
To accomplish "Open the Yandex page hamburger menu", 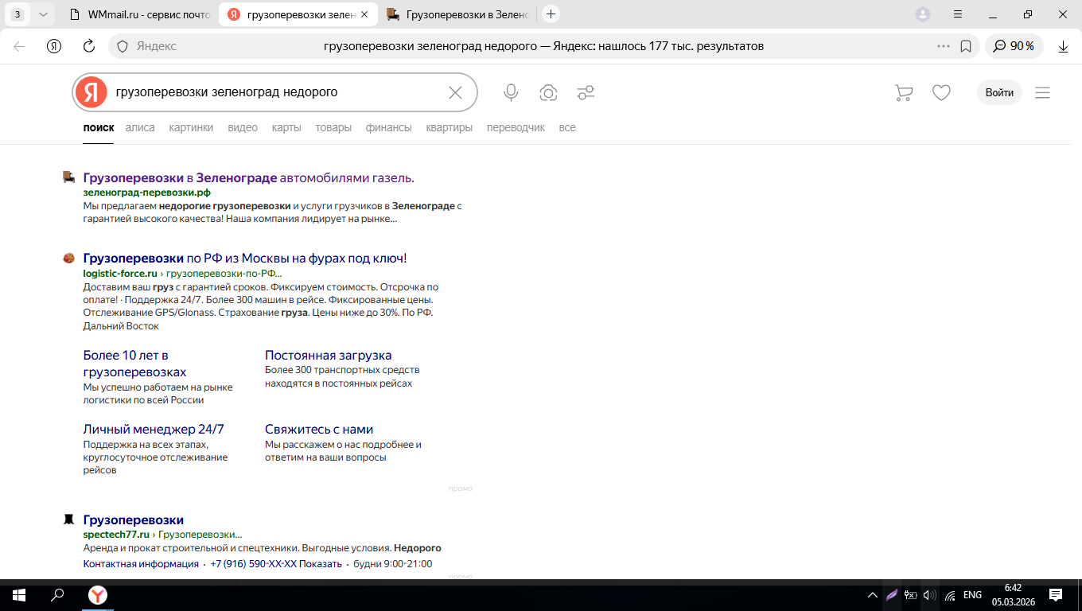I will tap(1042, 93).
